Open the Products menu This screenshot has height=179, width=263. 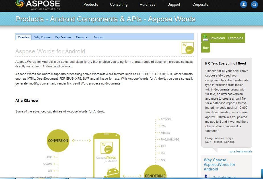91,5
